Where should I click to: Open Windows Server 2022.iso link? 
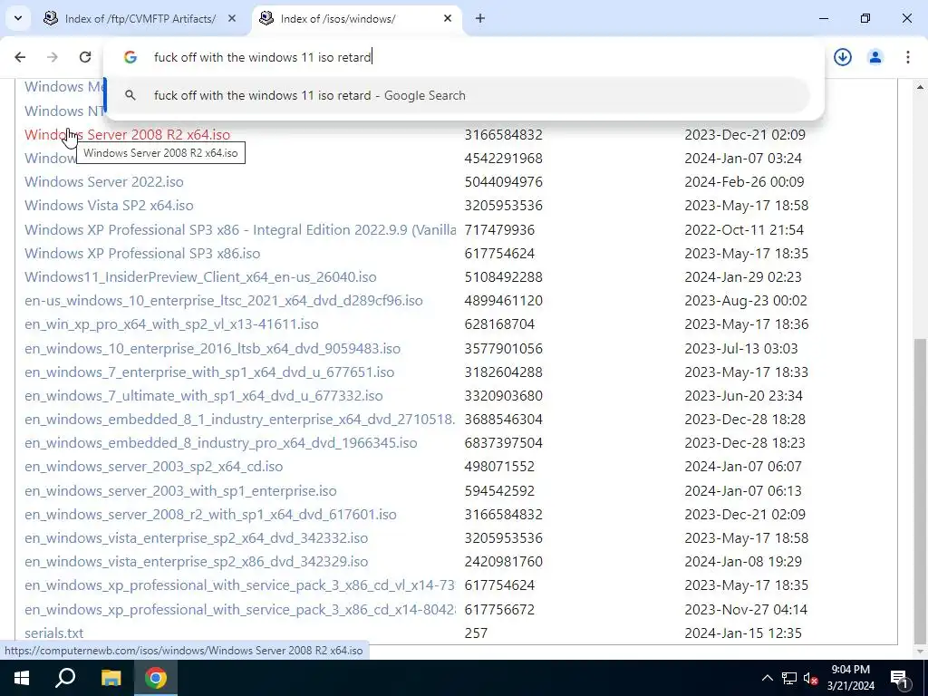tap(104, 181)
